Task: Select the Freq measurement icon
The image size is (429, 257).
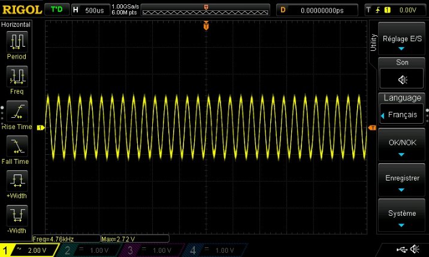Action: click(17, 75)
